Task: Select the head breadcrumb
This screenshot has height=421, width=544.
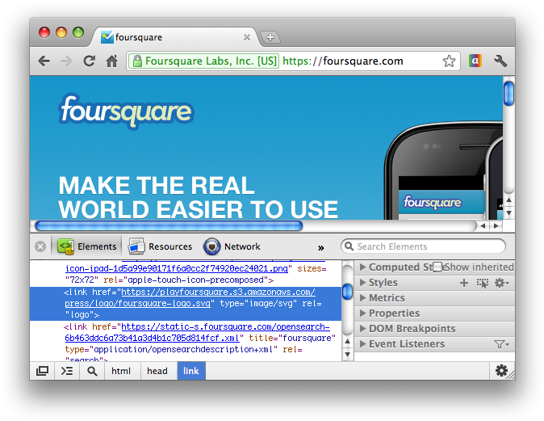Action: (x=157, y=371)
